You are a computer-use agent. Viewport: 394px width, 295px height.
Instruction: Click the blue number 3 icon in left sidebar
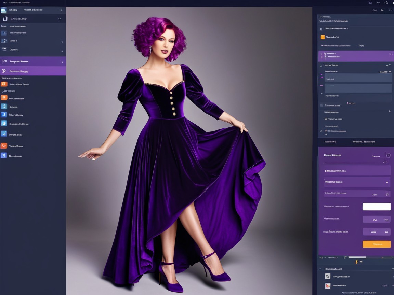coord(4,115)
